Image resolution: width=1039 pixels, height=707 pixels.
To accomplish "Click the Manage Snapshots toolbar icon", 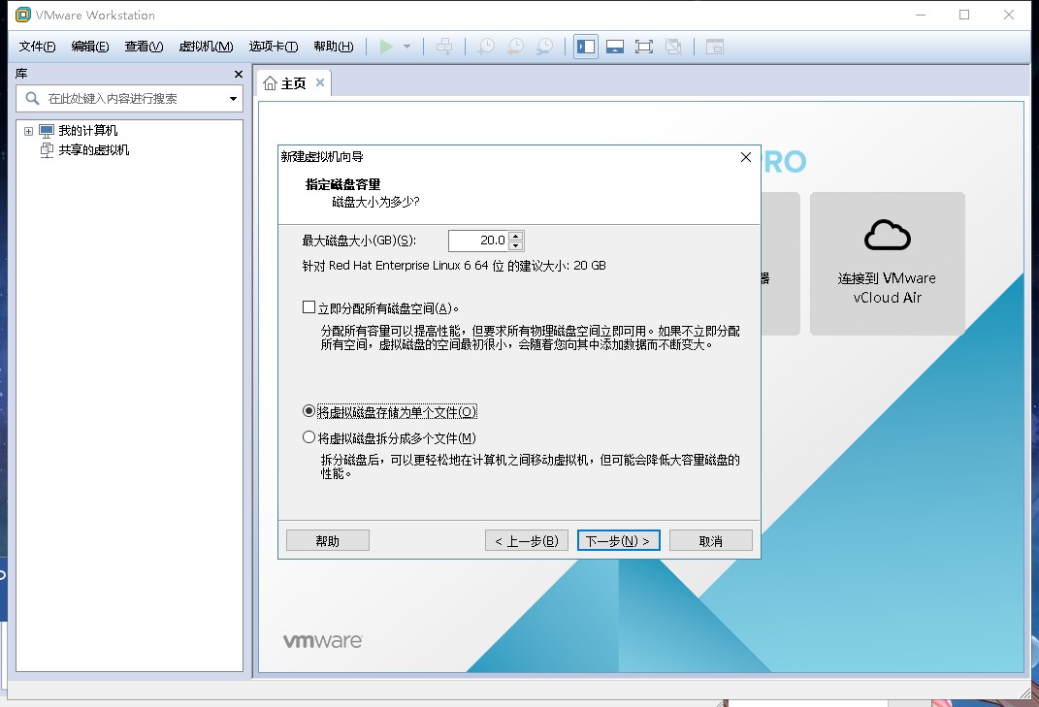I will 544,47.
